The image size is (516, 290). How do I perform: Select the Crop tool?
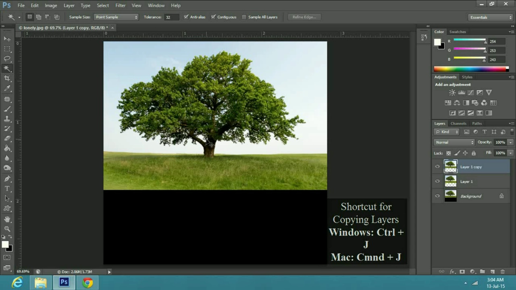tap(7, 79)
